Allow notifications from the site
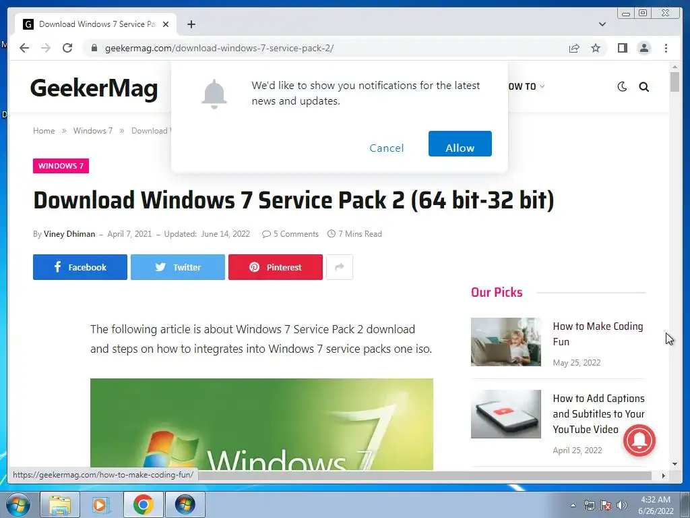Image resolution: width=690 pixels, height=518 pixels. (x=460, y=144)
